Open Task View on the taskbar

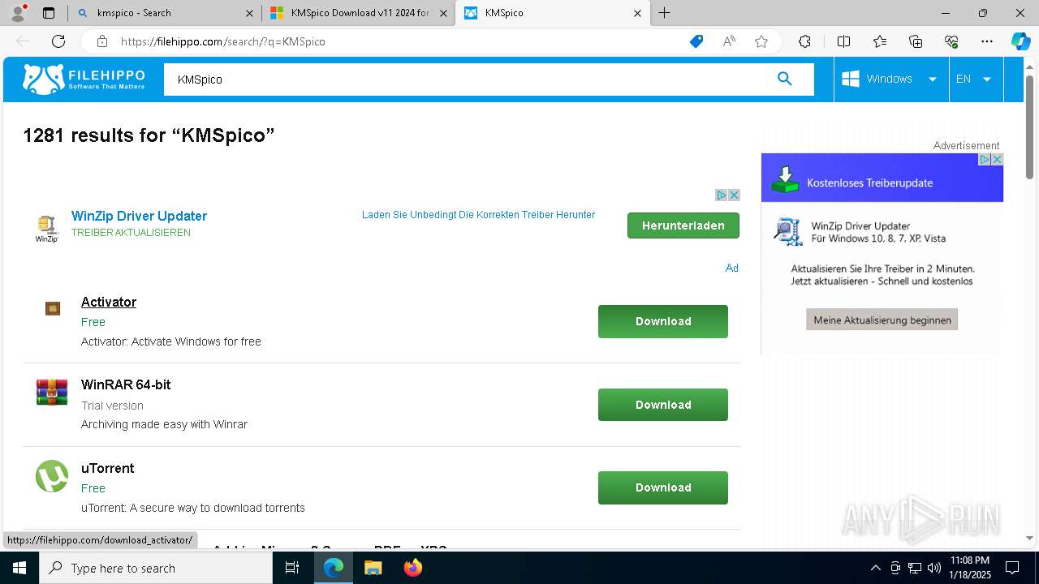coord(293,568)
